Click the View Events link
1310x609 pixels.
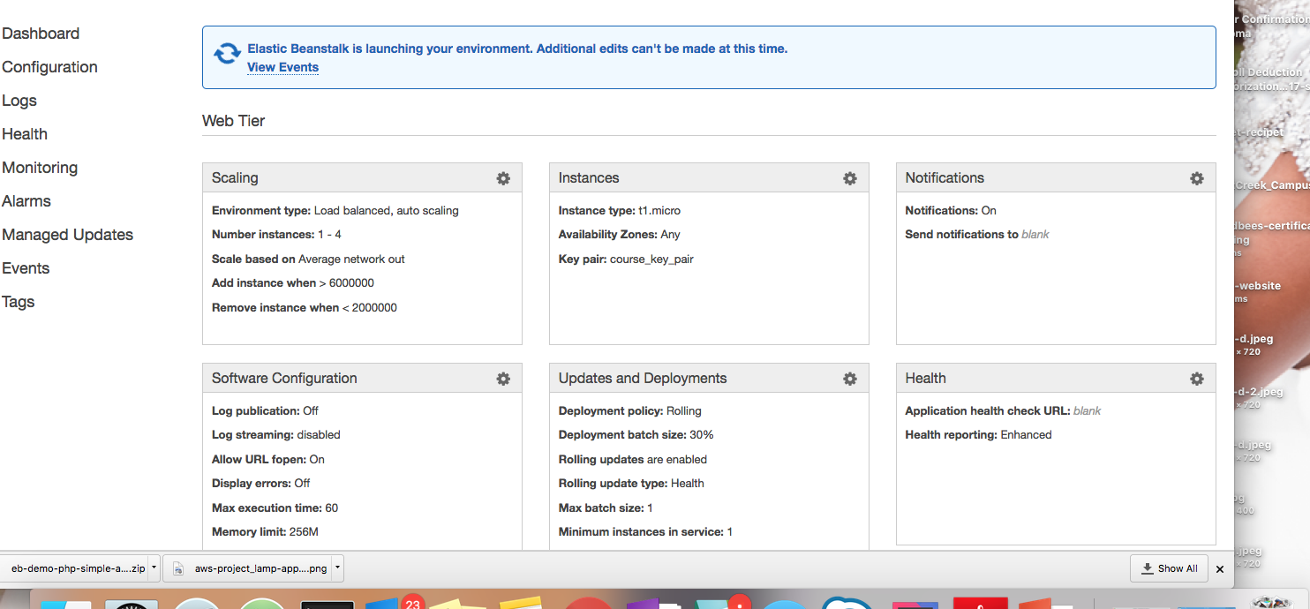282,67
